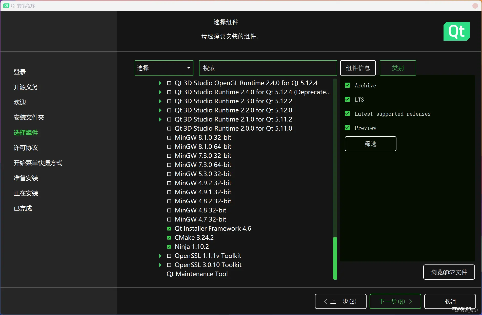
Task: Select Qt Maintenance Tool tree item
Action: pyautogui.click(x=197, y=274)
